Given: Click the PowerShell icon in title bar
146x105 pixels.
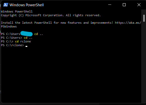Looking at the screenshot, I should [x=6, y=5].
